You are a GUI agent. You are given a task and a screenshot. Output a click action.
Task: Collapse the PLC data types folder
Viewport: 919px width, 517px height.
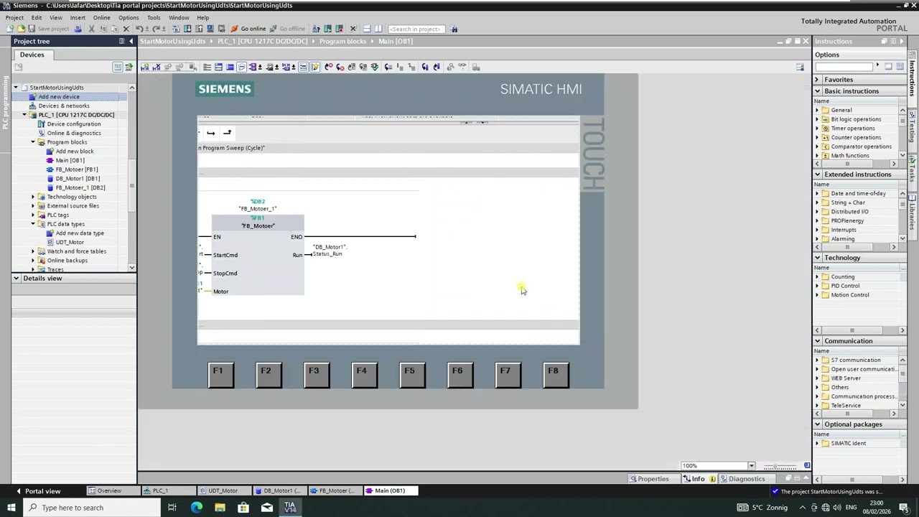[x=32, y=224]
